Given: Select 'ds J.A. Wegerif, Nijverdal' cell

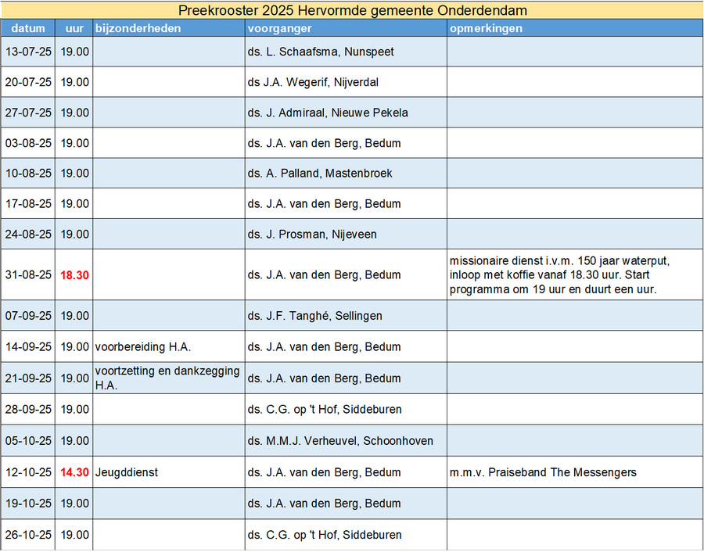Looking at the screenshot, I should click(x=347, y=82).
